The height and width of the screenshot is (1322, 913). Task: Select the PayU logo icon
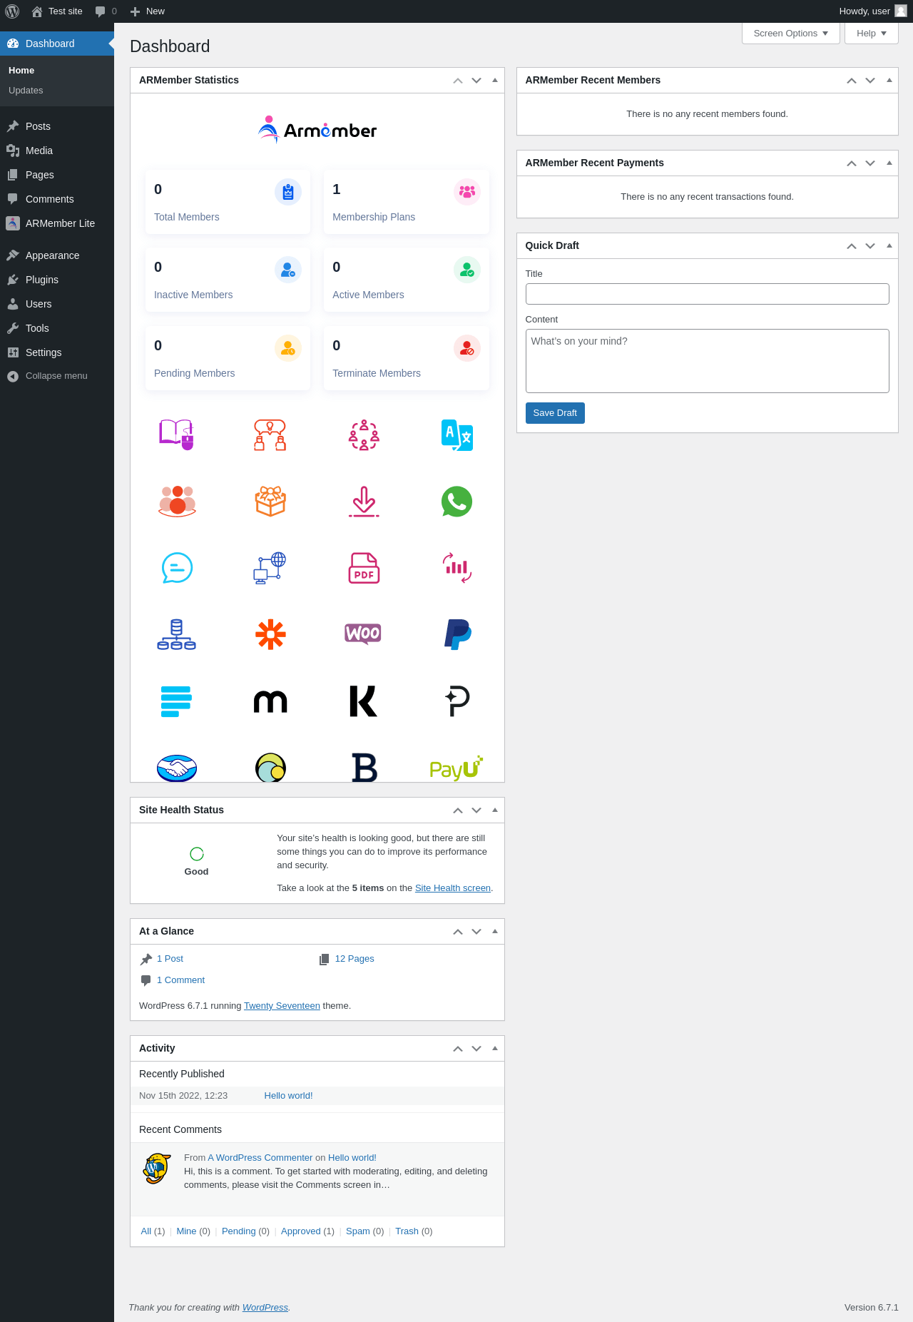[x=456, y=768]
